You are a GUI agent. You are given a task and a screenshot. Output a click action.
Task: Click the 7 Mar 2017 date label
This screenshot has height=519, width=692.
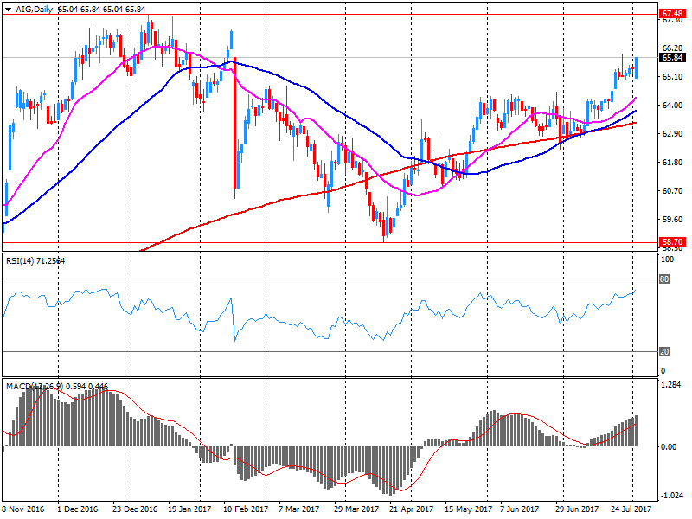pyautogui.click(x=298, y=509)
